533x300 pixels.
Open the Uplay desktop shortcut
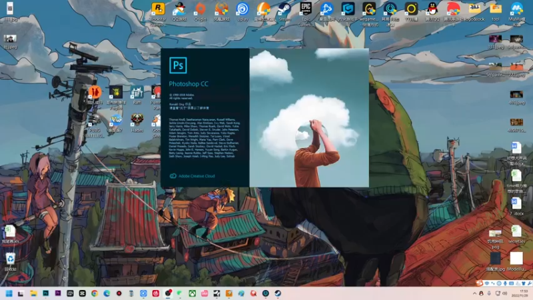coord(243,11)
